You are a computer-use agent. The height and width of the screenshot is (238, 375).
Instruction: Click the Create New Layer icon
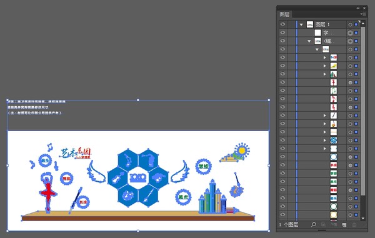point(344,225)
